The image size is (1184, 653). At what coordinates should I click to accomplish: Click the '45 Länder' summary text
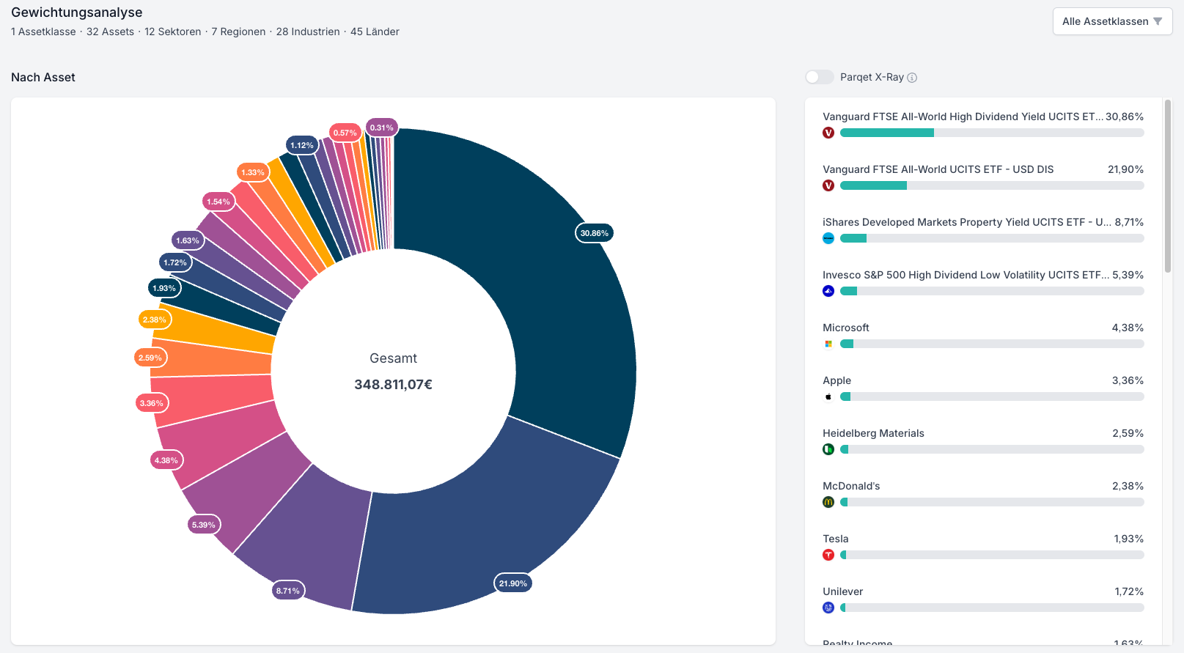point(375,32)
